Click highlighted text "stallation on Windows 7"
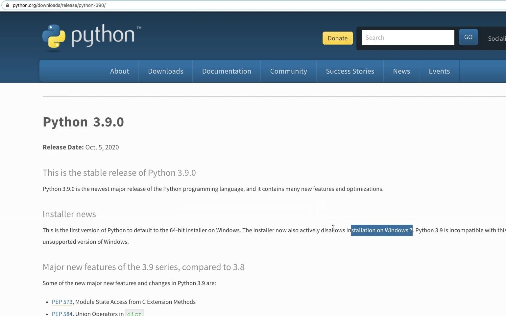Screen dimensions: 506x316 click(x=382, y=230)
